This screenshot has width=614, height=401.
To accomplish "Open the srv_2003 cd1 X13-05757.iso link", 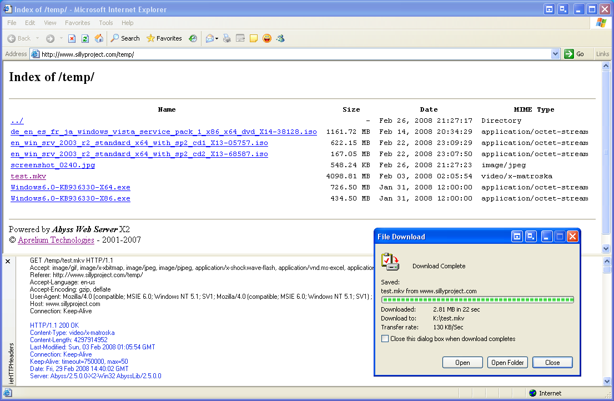I will coord(139,143).
